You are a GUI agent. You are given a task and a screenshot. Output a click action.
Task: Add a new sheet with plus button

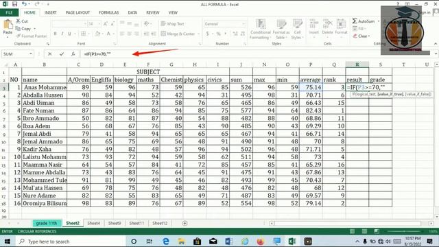click(x=185, y=223)
